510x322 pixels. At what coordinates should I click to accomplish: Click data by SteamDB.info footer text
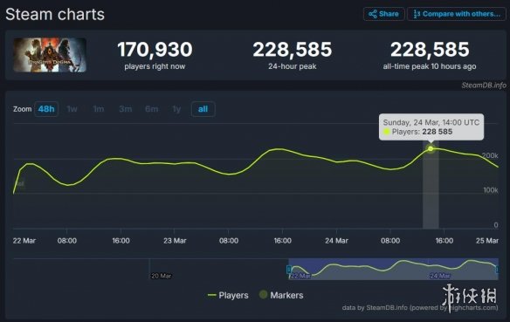click(x=420, y=307)
